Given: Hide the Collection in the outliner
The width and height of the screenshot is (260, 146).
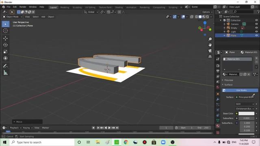Looking at the screenshot, I should click(x=256, y=20).
